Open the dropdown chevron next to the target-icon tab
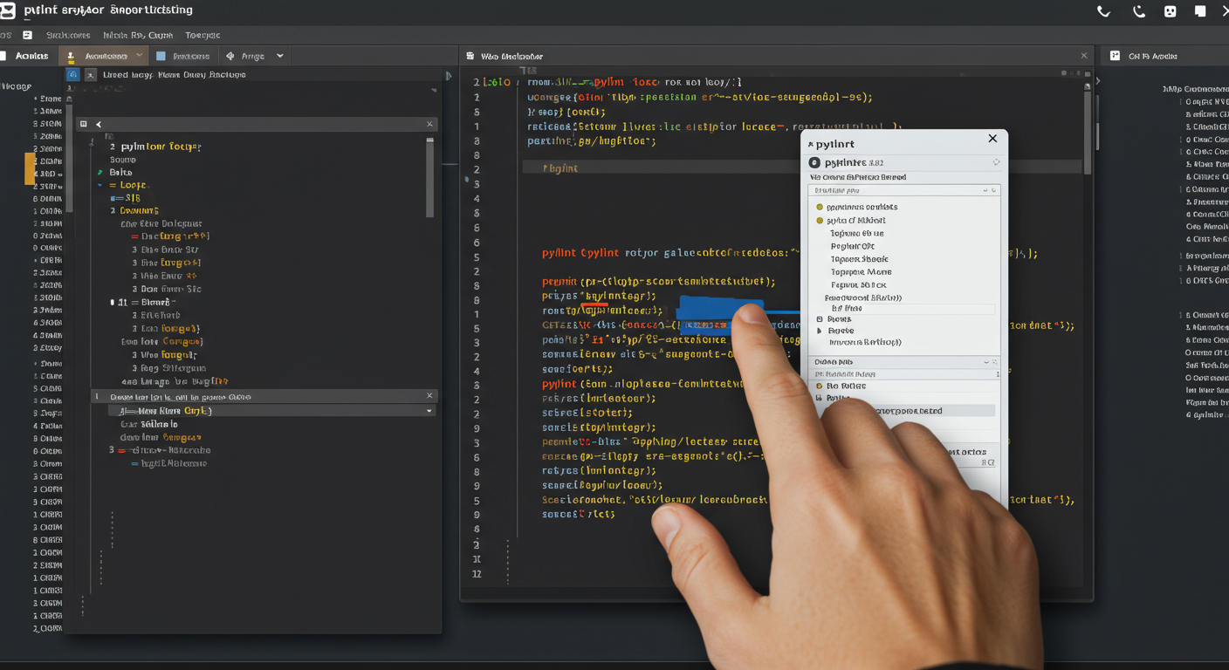The image size is (1229, 670). click(x=279, y=56)
